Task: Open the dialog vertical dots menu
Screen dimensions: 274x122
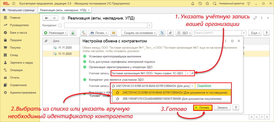Action: click(225, 41)
